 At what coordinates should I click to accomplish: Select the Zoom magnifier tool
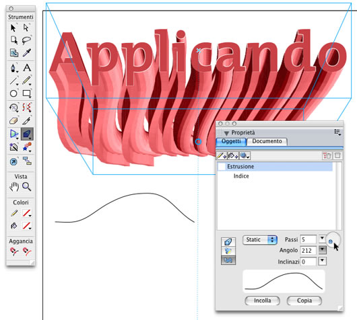[x=27, y=187]
